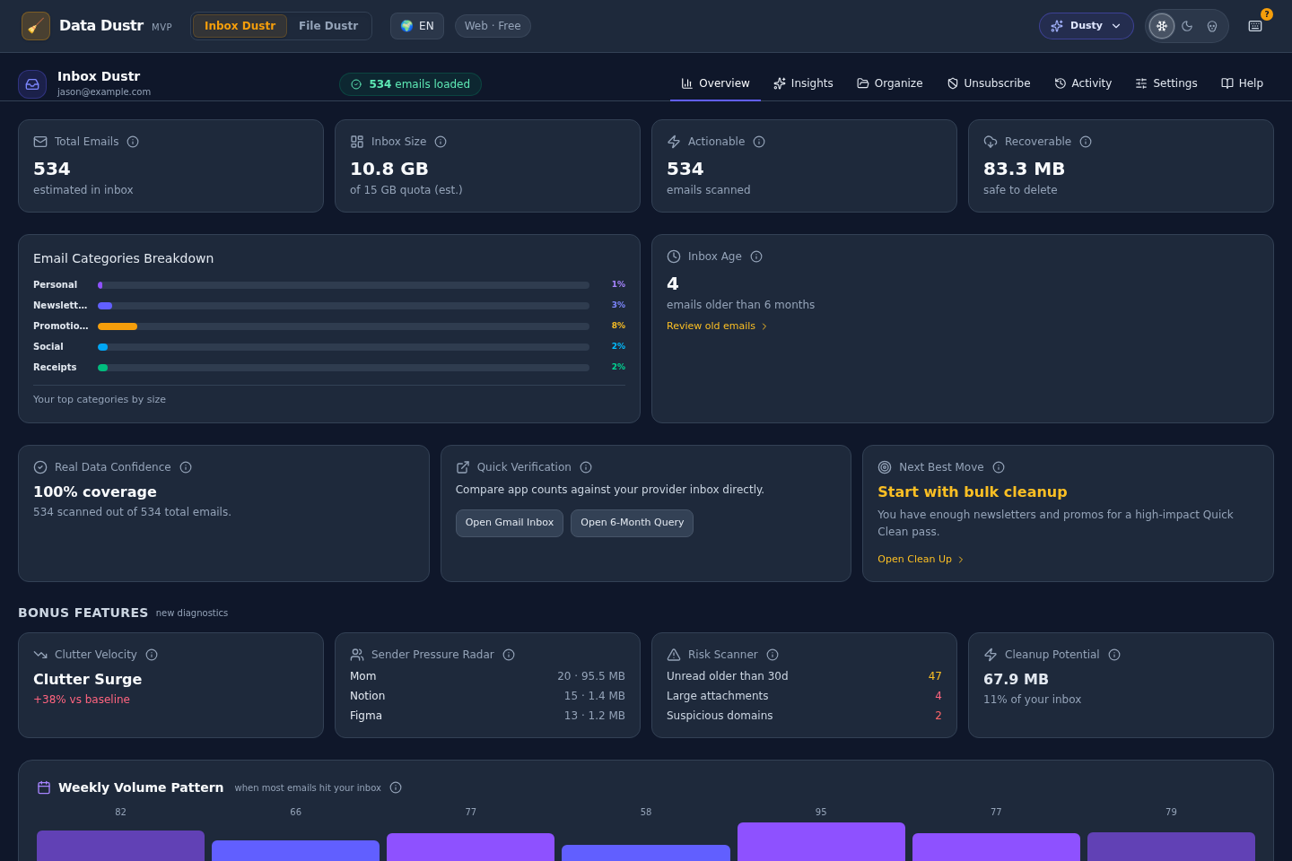1292x861 pixels.
Task: Open the Dusty assistant dropdown
Action: point(1087,26)
